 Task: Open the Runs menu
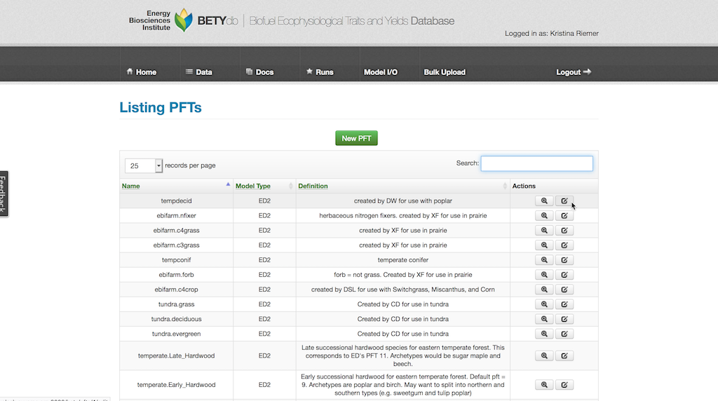point(320,72)
